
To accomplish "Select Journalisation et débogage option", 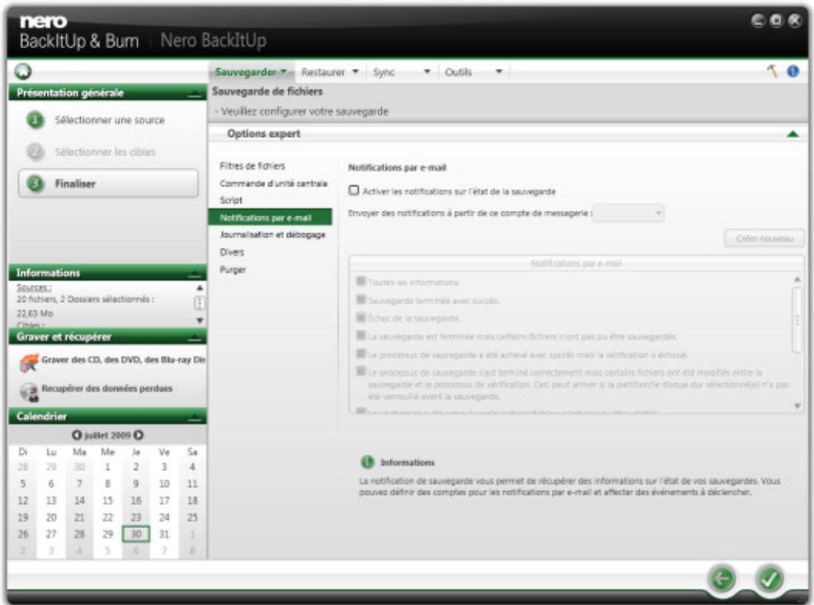I will point(273,235).
